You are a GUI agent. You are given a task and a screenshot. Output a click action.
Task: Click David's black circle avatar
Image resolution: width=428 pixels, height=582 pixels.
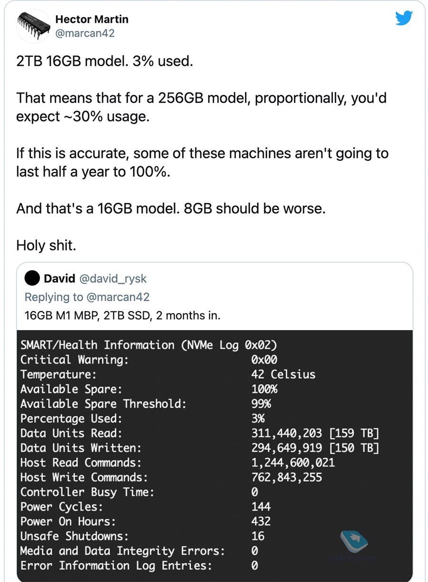32,278
